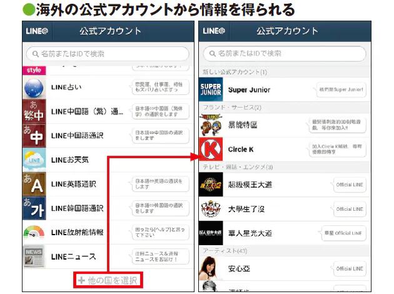The image size is (394, 294).
Task: Select the LINE@ tab in right panel
Action: pos(214,31)
